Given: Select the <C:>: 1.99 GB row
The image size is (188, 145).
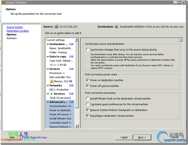Looking at the screenshot, I should [58, 65].
